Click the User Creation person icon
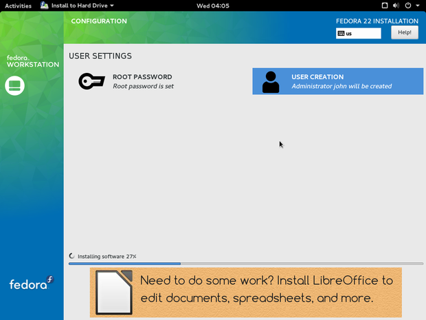 [x=271, y=81]
